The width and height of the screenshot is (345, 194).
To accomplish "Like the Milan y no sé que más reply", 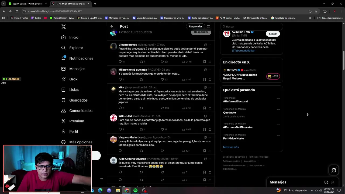I will [162, 79].
